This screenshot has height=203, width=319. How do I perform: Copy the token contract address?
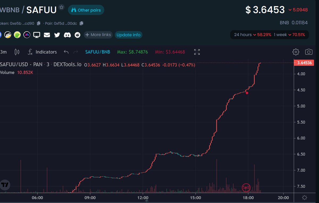(x=39, y=23)
